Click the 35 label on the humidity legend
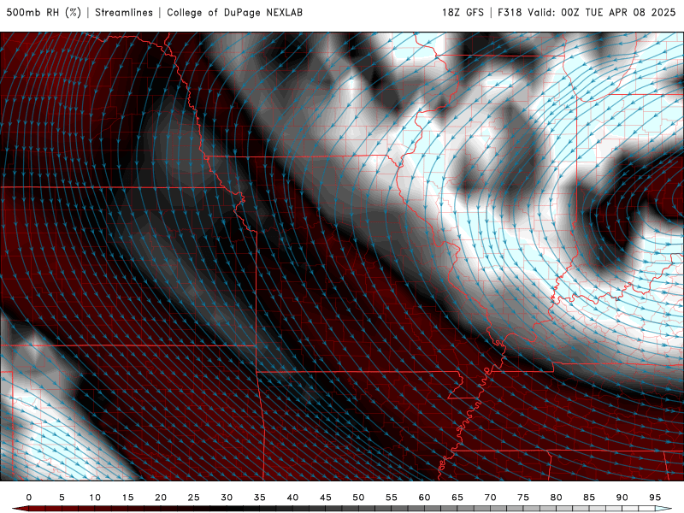The image size is (684, 513). tap(260, 498)
